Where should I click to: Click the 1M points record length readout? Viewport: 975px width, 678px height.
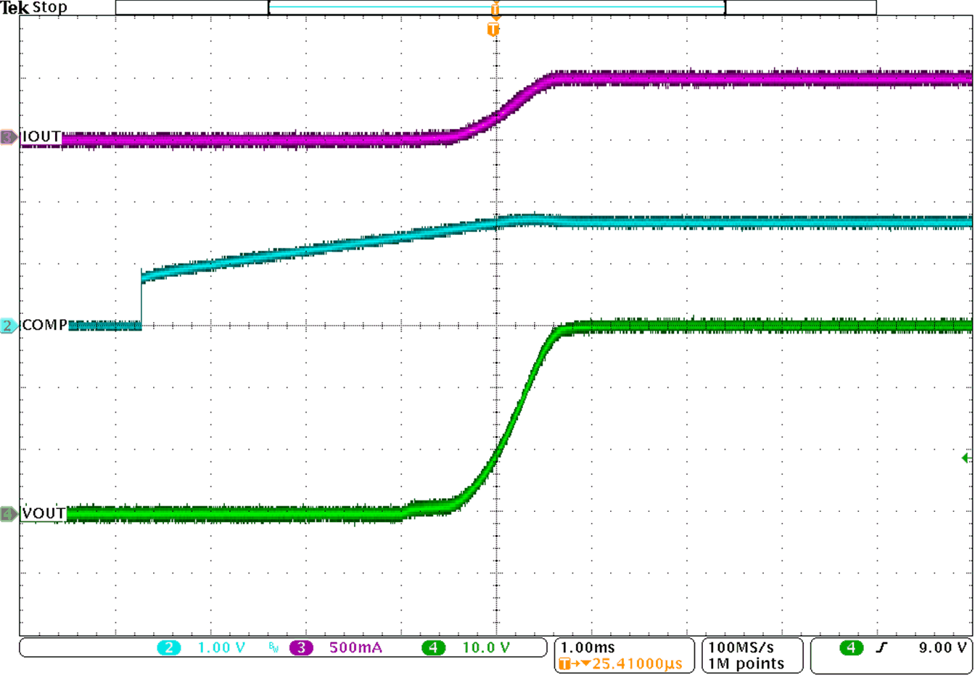746,663
